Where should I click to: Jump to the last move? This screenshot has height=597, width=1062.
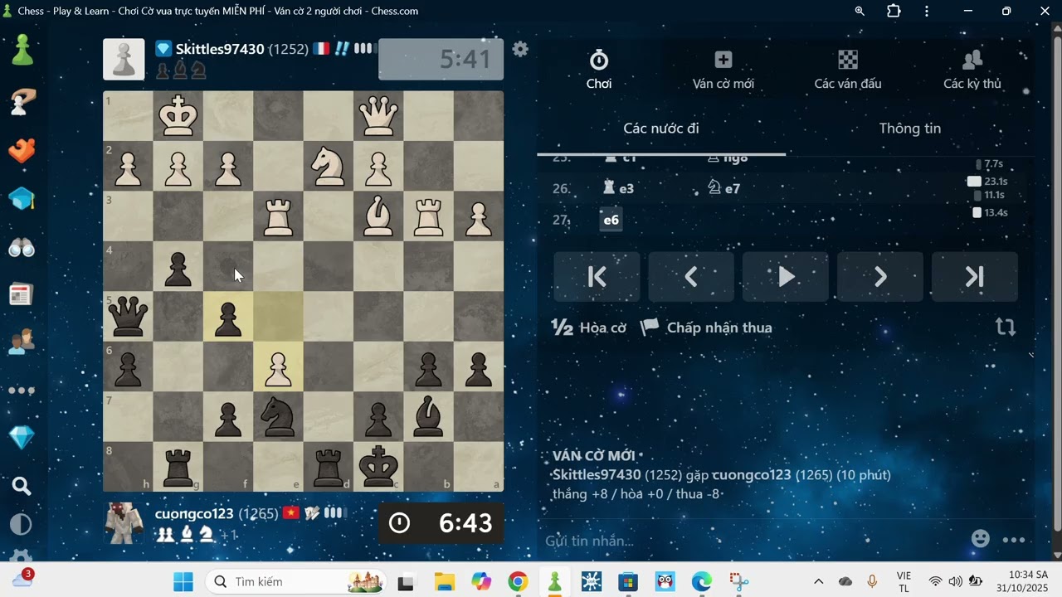975,277
